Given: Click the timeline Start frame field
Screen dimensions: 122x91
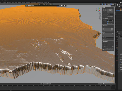Looking at the screenshot, I should pyautogui.click(x=107, y=84).
